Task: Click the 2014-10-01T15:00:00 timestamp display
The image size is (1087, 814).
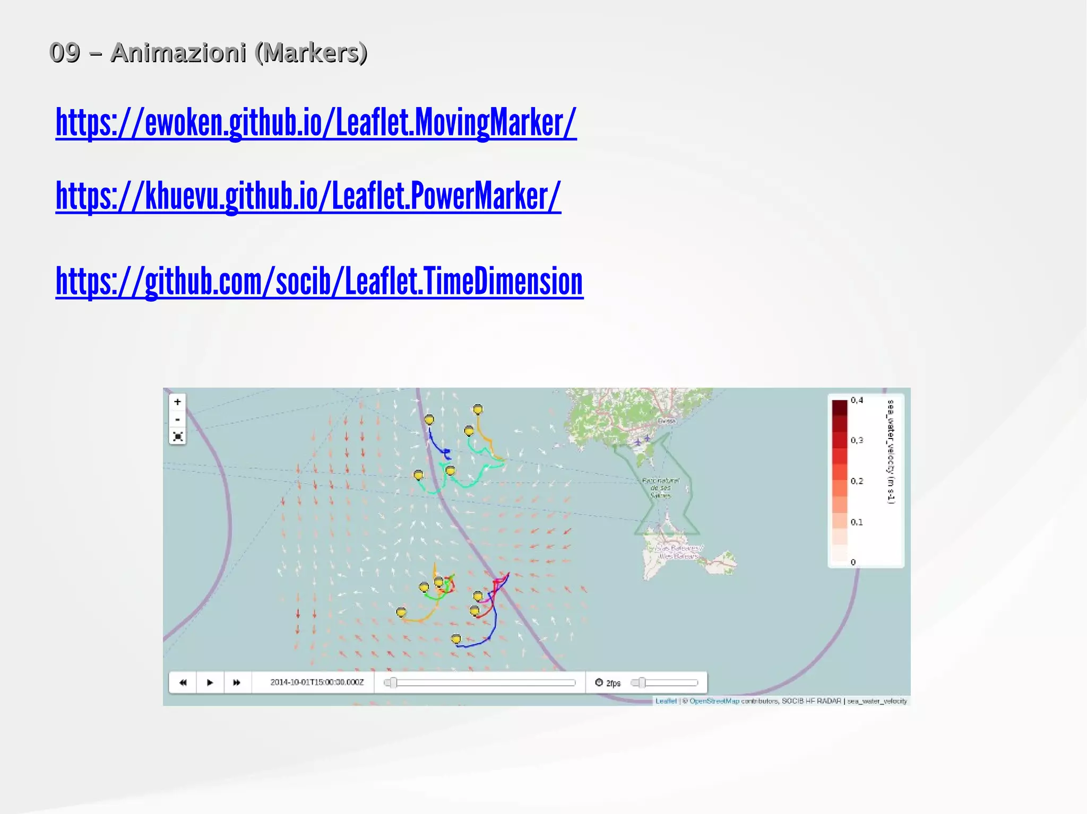Action: [317, 682]
